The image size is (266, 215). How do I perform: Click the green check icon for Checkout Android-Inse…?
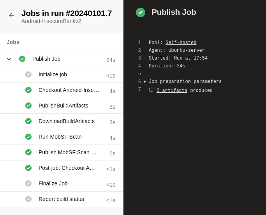28,90
